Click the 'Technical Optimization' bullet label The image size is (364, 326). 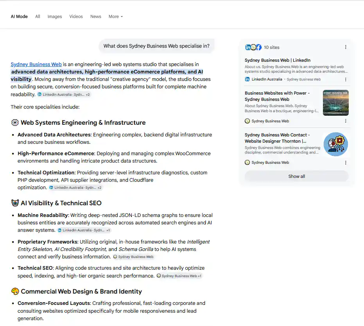pos(46,173)
